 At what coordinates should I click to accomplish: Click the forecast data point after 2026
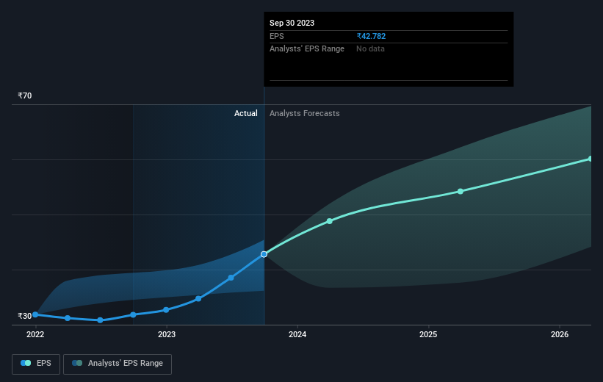[x=591, y=159]
